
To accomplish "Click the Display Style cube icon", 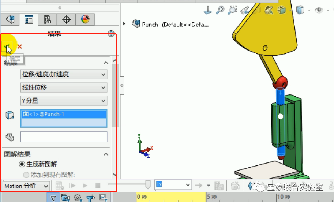I will pos(300,10).
